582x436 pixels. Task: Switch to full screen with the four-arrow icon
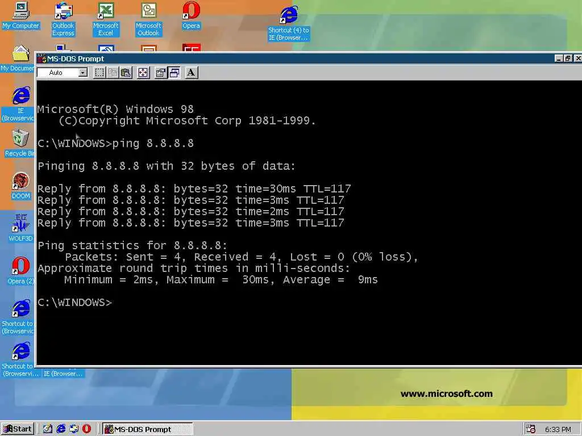pos(143,73)
